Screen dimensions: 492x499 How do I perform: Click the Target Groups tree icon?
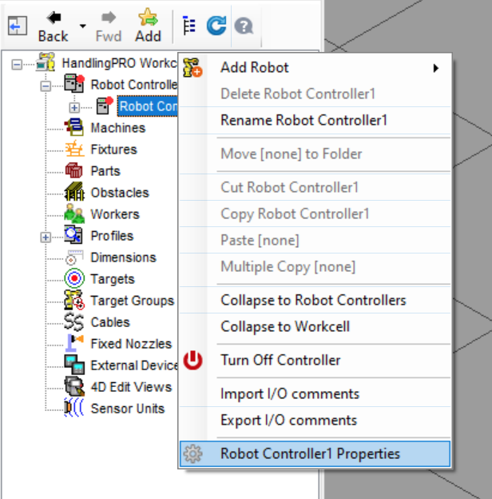(74, 300)
